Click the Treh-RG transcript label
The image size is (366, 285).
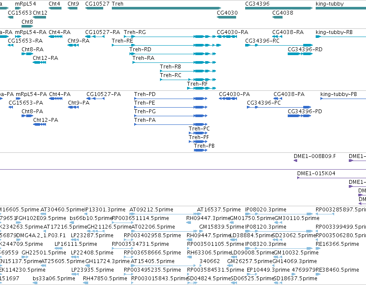pyautogui.click(x=135, y=32)
